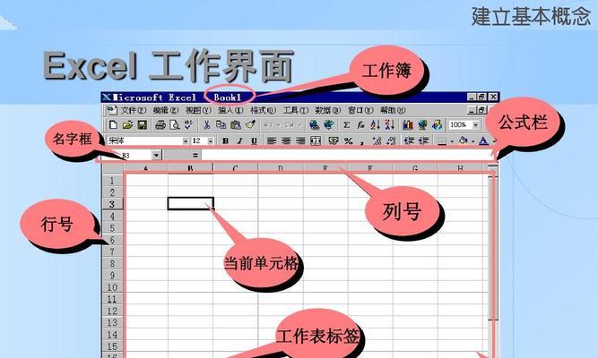Open Print Preview magnifier icon
The width and height of the screenshot is (598, 358).
pos(175,124)
